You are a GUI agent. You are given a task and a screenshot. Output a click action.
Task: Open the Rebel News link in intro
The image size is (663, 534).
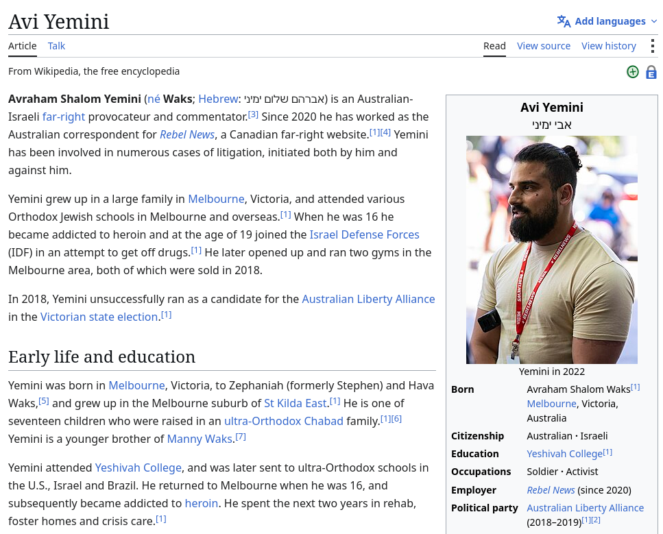coord(187,134)
